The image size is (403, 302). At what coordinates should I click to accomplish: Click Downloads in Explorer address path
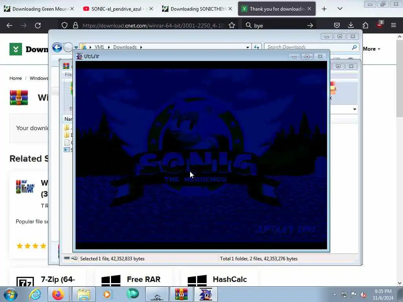(125, 47)
